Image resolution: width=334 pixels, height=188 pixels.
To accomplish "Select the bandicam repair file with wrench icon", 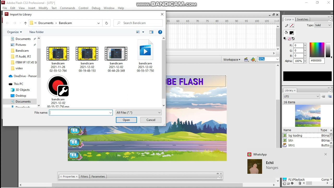I will pyautogui.click(x=58, y=91).
